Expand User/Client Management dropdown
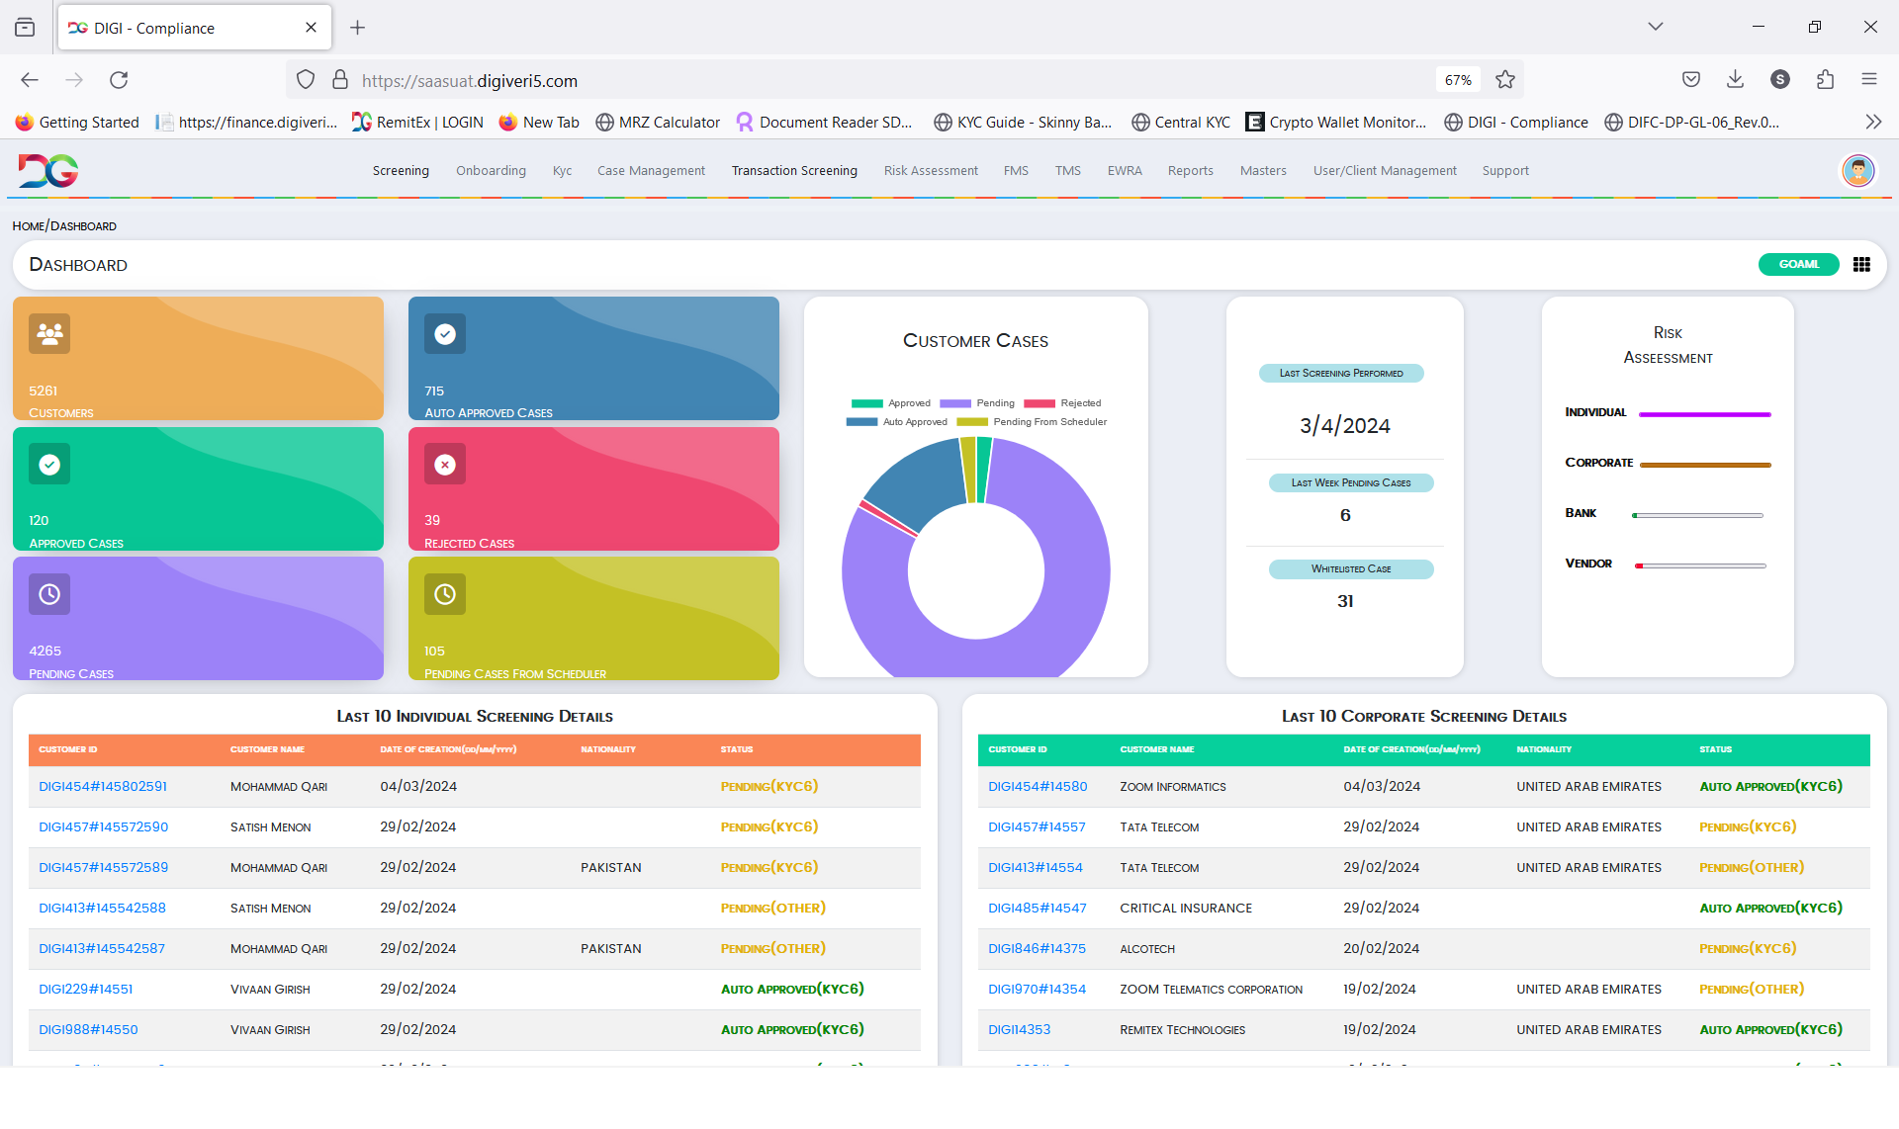This screenshot has height=1129, width=1899. (x=1385, y=169)
